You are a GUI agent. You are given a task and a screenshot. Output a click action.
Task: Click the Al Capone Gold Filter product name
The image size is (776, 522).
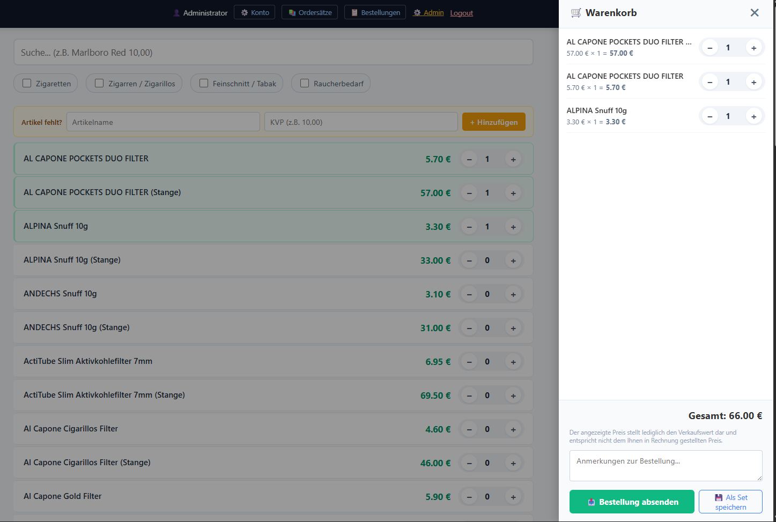(x=63, y=496)
